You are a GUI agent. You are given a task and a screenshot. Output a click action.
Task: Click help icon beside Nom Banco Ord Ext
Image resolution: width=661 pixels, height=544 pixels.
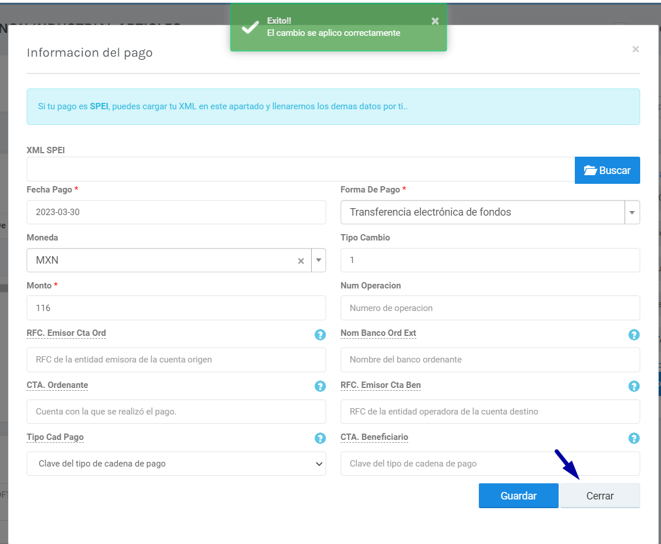(x=634, y=335)
